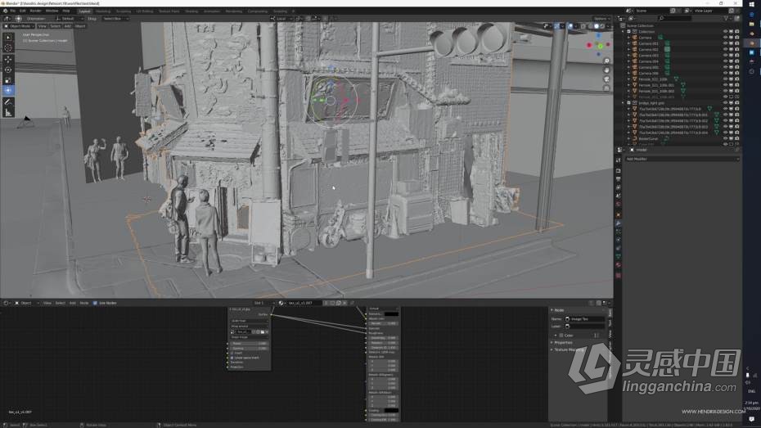Click the outliner filter funnel icon
Image resolution: width=761 pixels, height=428 pixels.
726,19
